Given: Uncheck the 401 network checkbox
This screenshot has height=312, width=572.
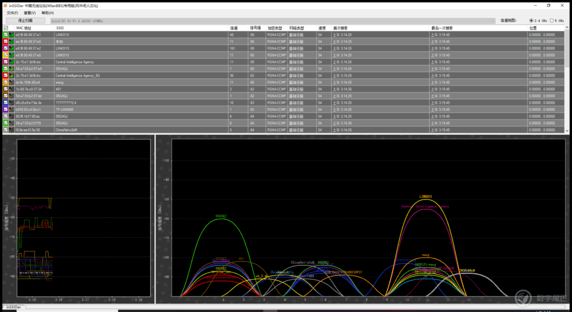Looking at the screenshot, I should coord(5,89).
